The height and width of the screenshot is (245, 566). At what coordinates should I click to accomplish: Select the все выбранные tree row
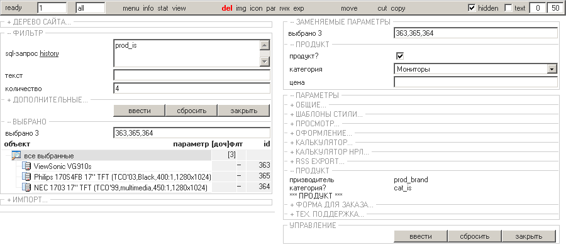(x=49, y=156)
